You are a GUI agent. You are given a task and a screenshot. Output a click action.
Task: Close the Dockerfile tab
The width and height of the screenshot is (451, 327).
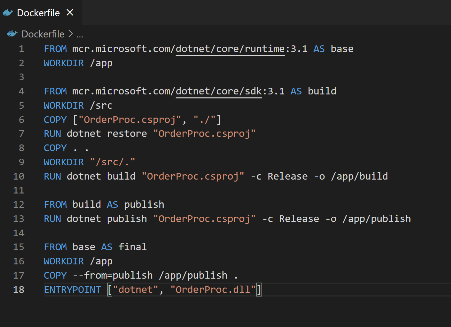point(70,12)
